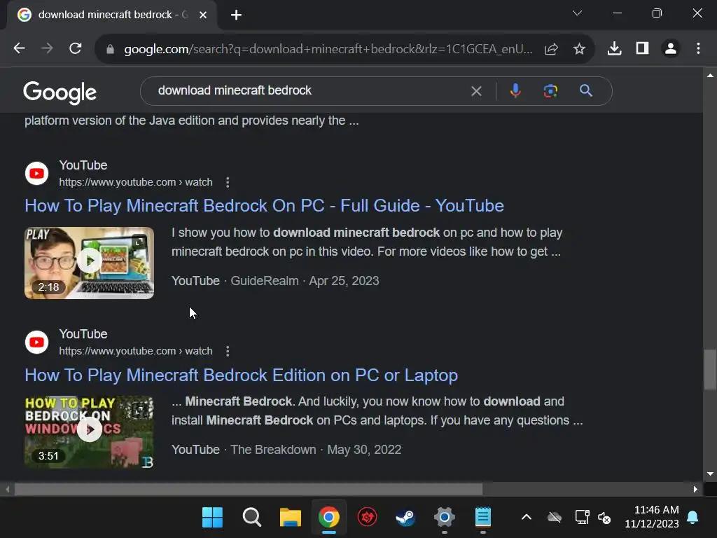Image resolution: width=717 pixels, height=538 pixels.
Task: Click the scroll up arrow
Action: (710, 76)
